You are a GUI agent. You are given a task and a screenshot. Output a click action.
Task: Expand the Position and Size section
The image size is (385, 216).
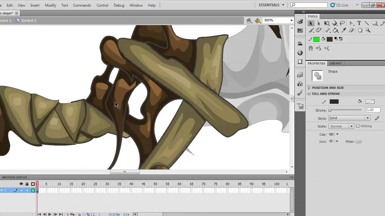click(328, 88)
